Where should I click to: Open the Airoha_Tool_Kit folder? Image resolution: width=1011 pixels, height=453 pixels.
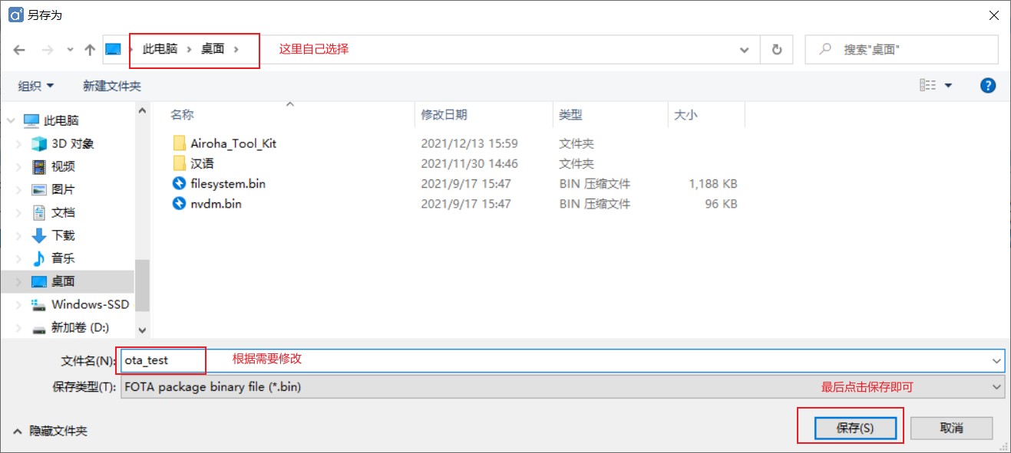tap(232, 143)
